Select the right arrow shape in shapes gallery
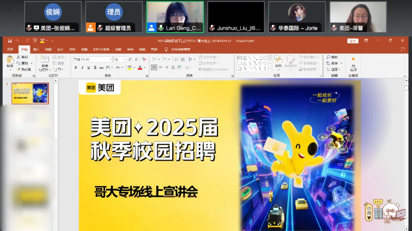The image size is (412, 231). click(x=260, y=63)
